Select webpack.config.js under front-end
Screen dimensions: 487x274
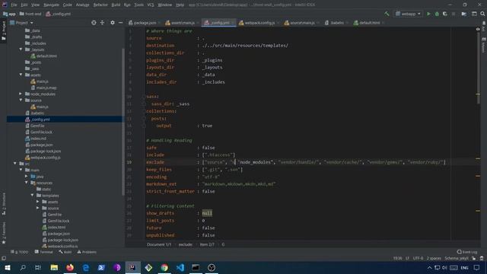[46, 158]
